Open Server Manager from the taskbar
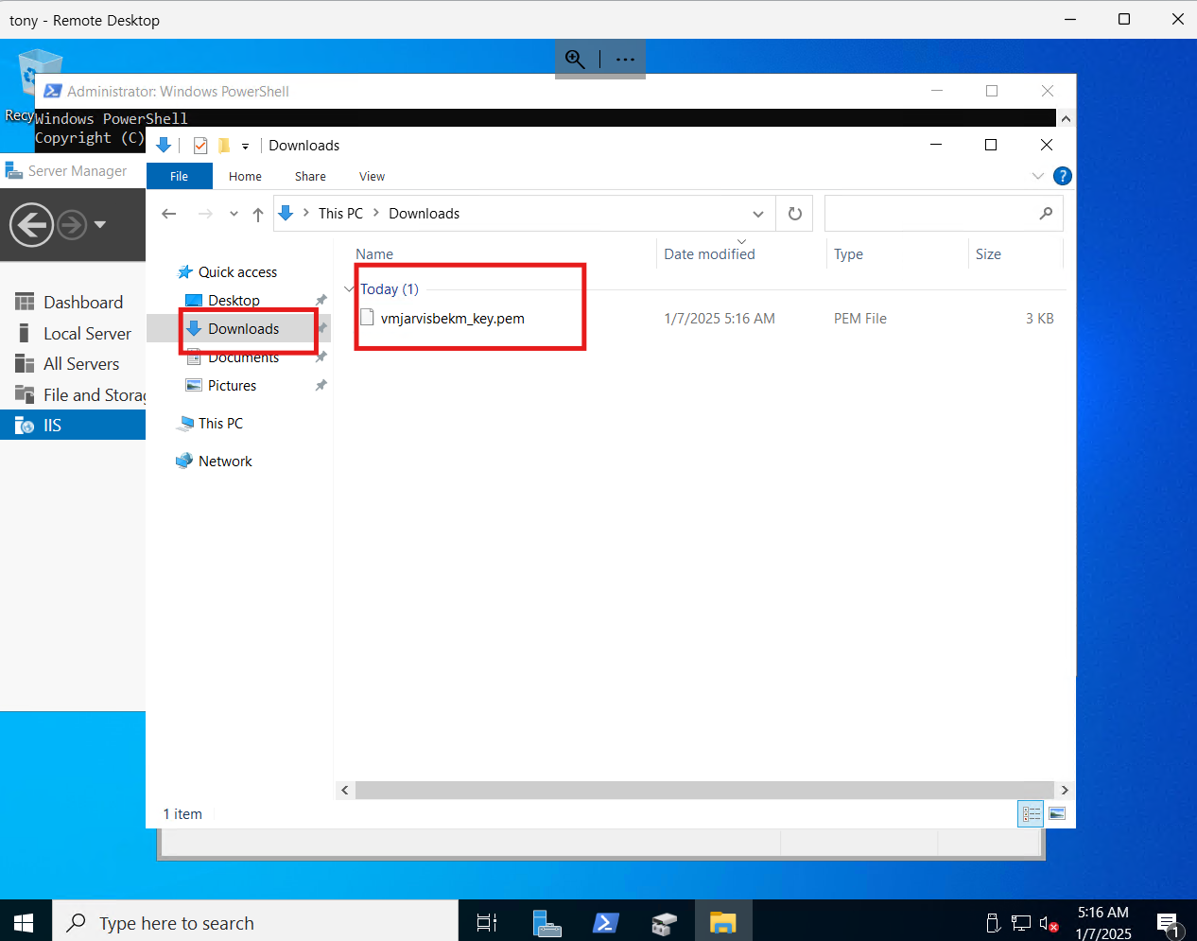The image size is (1197, 941). 546,922
